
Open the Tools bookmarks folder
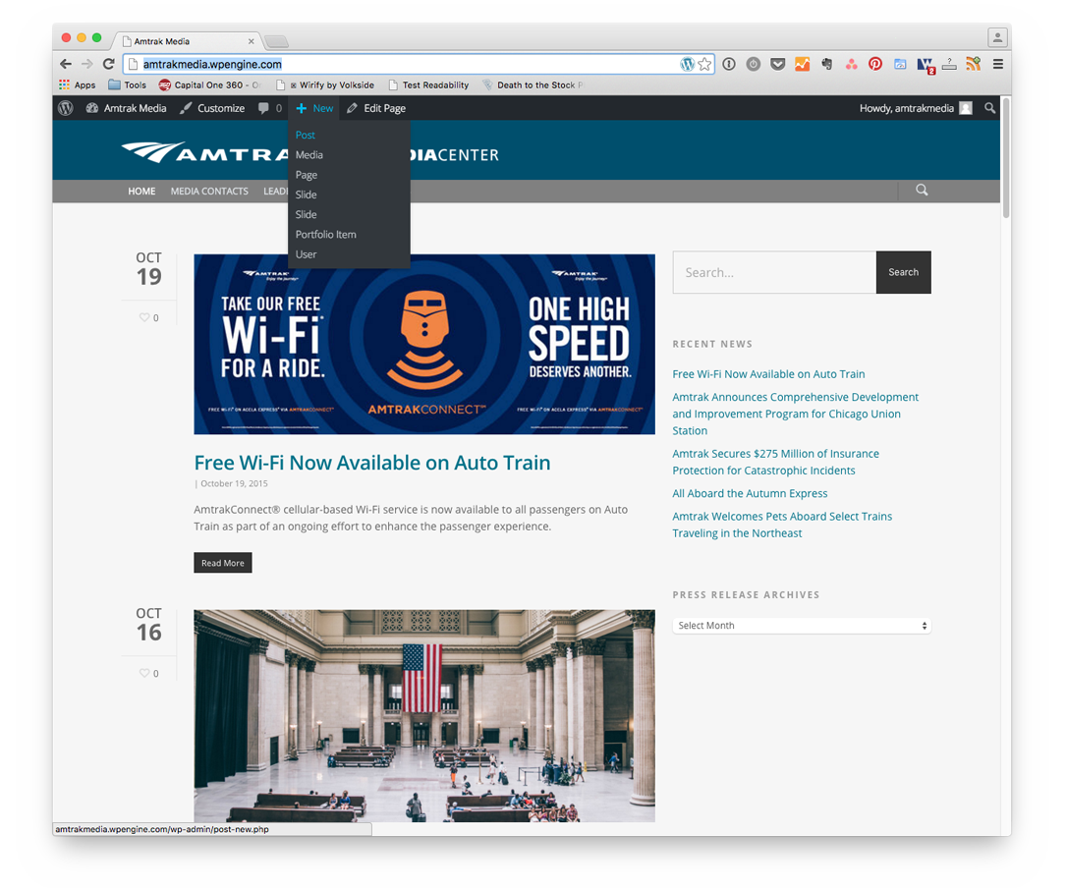pyautogui.click(x=128, y=85)
